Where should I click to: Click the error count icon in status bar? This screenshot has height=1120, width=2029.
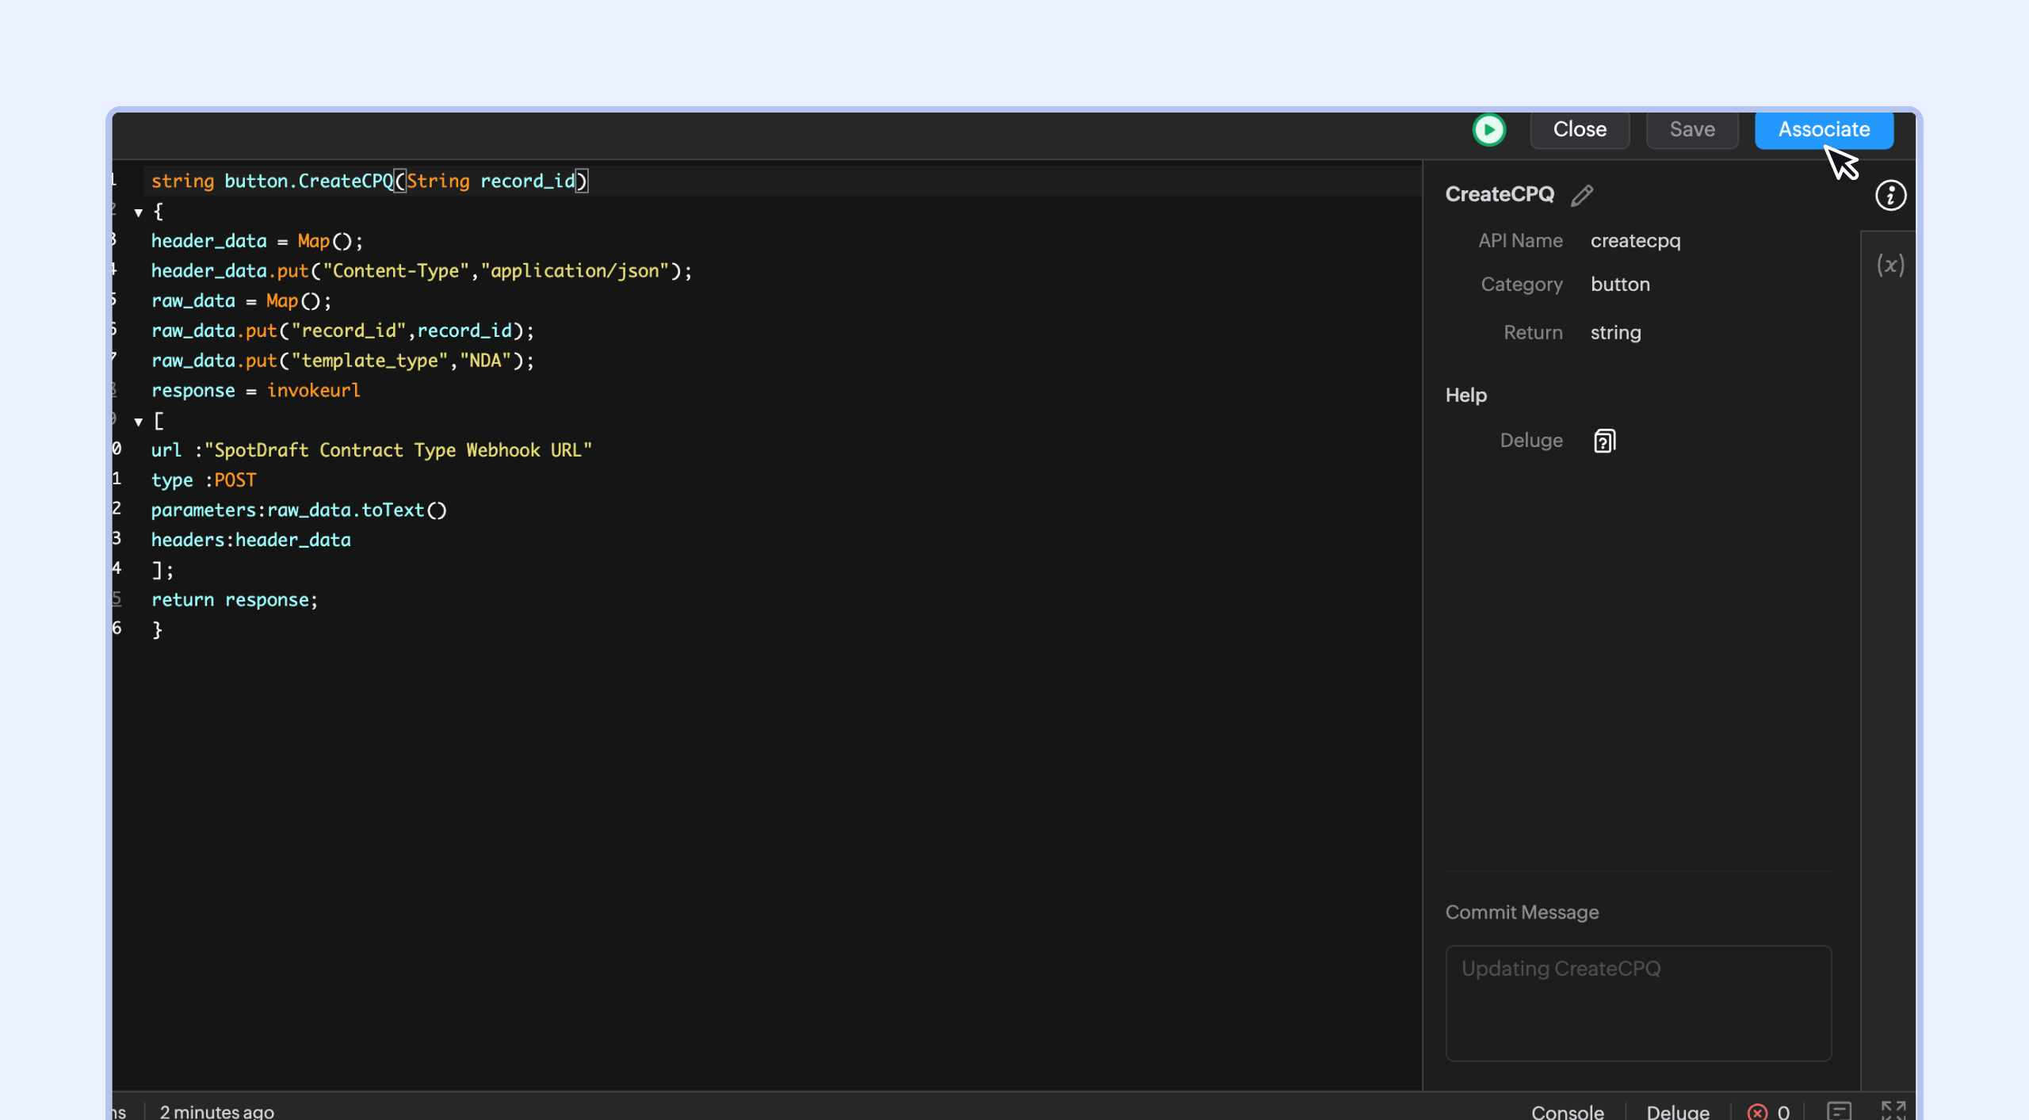(x=1757, y=1111)
